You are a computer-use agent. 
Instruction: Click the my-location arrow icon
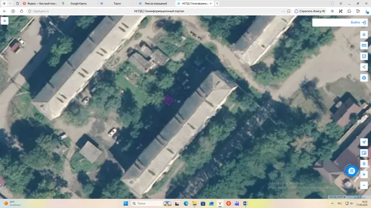[364, 142]
